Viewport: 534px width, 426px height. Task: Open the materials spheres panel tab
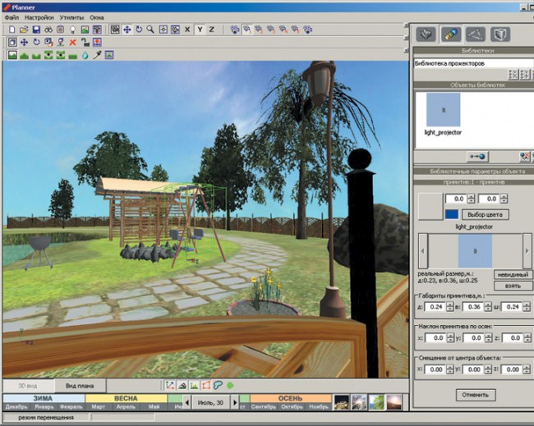[450, 34]
